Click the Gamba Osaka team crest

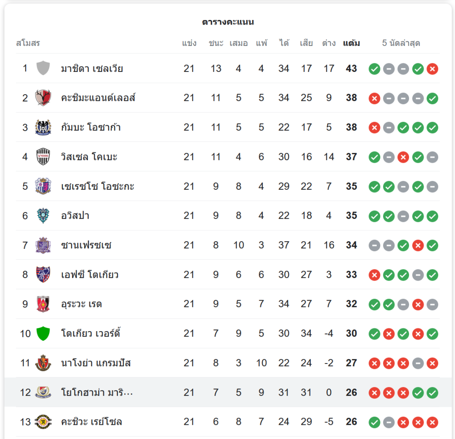click(x=43, y=127)
